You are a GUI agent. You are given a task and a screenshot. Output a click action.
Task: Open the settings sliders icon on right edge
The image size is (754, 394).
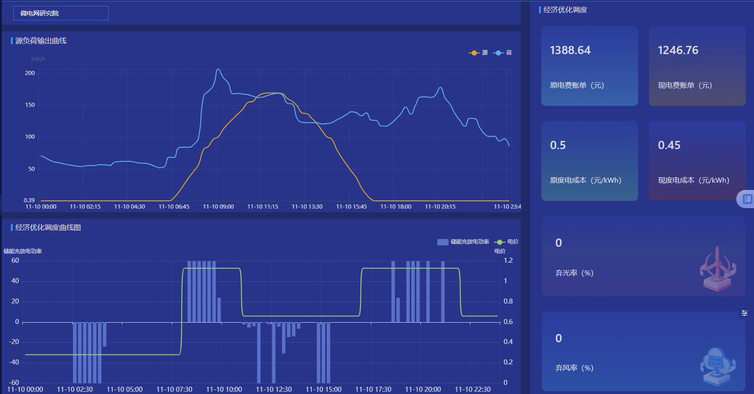point(744,313)
